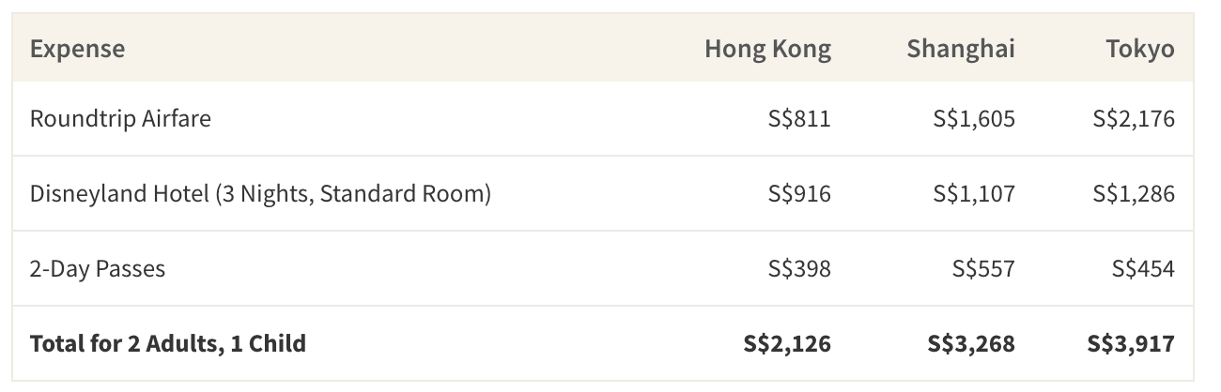The height and width of the screenshot is (392, 1221).
Task: Click the Expense column header
Action: [x=77, y=49]
